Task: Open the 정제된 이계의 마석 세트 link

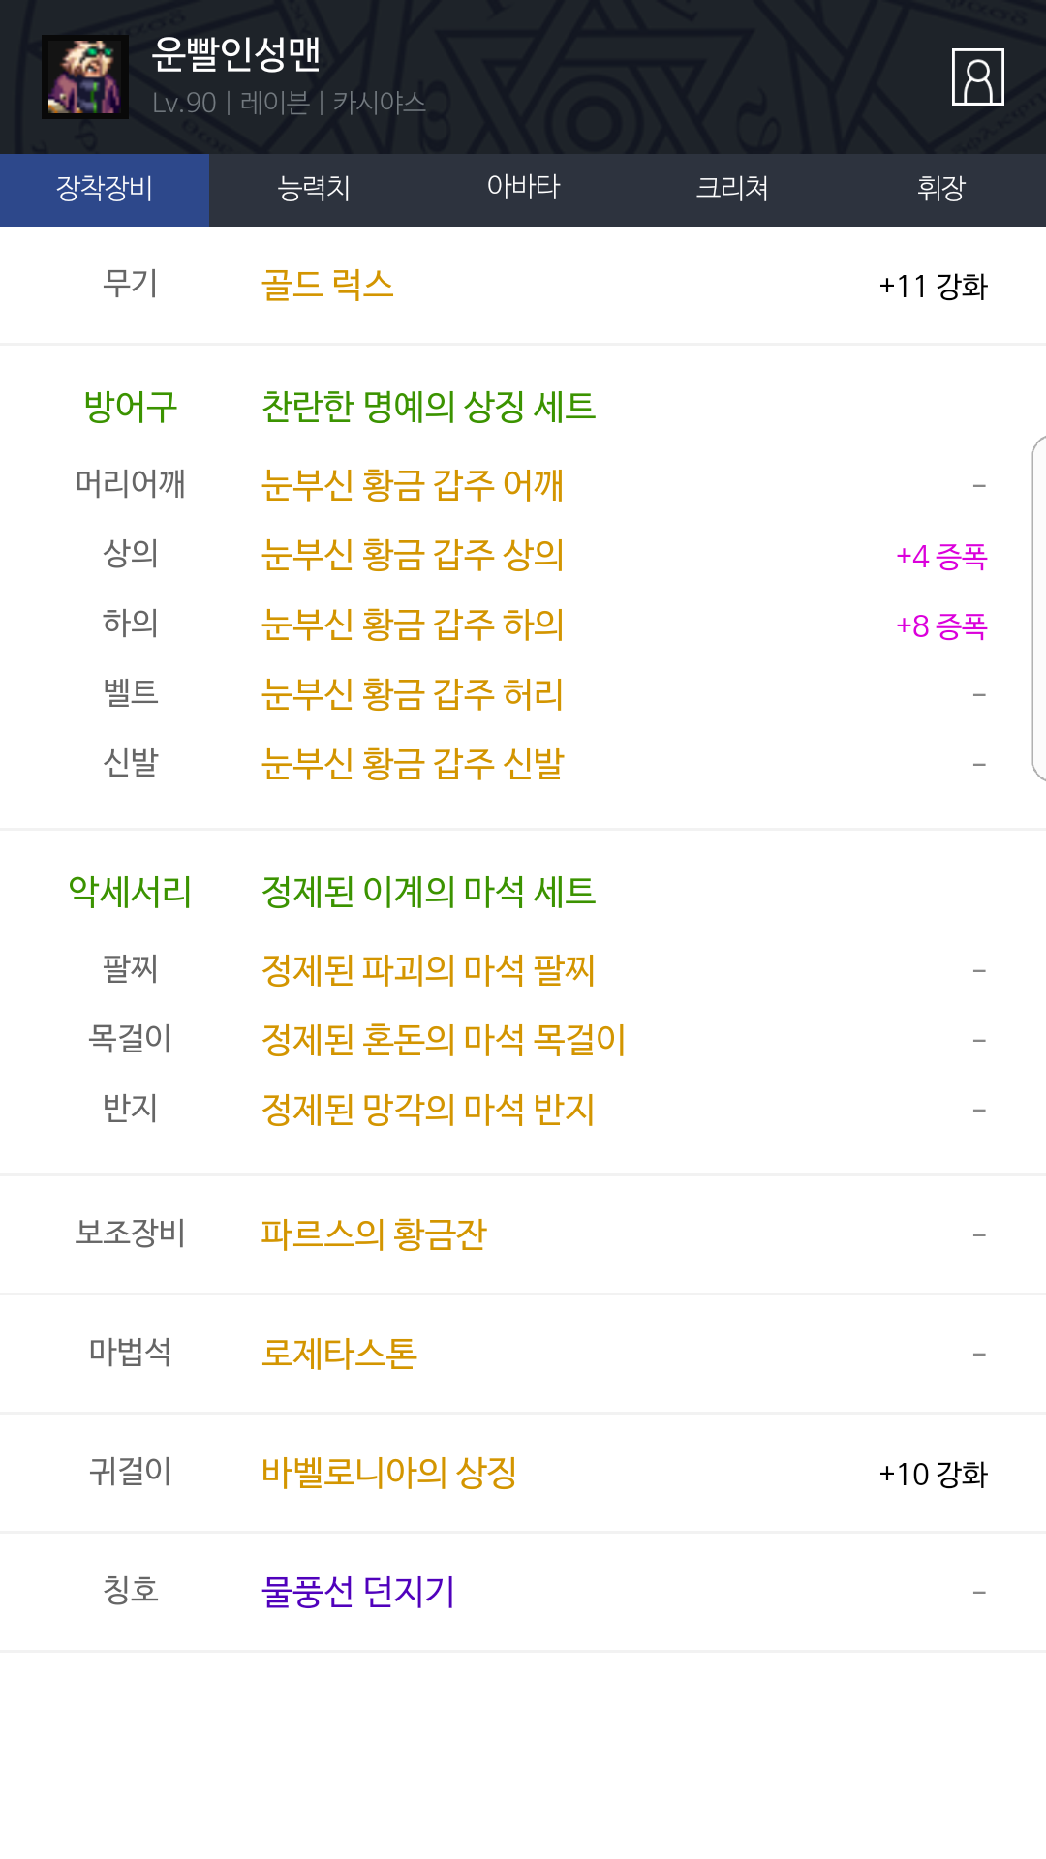Action: (428, 892)
